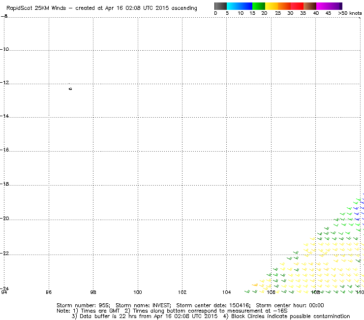Click the legend tick label '40'
The width and height of the screenshot is (364, 320).
pos(316,13)
